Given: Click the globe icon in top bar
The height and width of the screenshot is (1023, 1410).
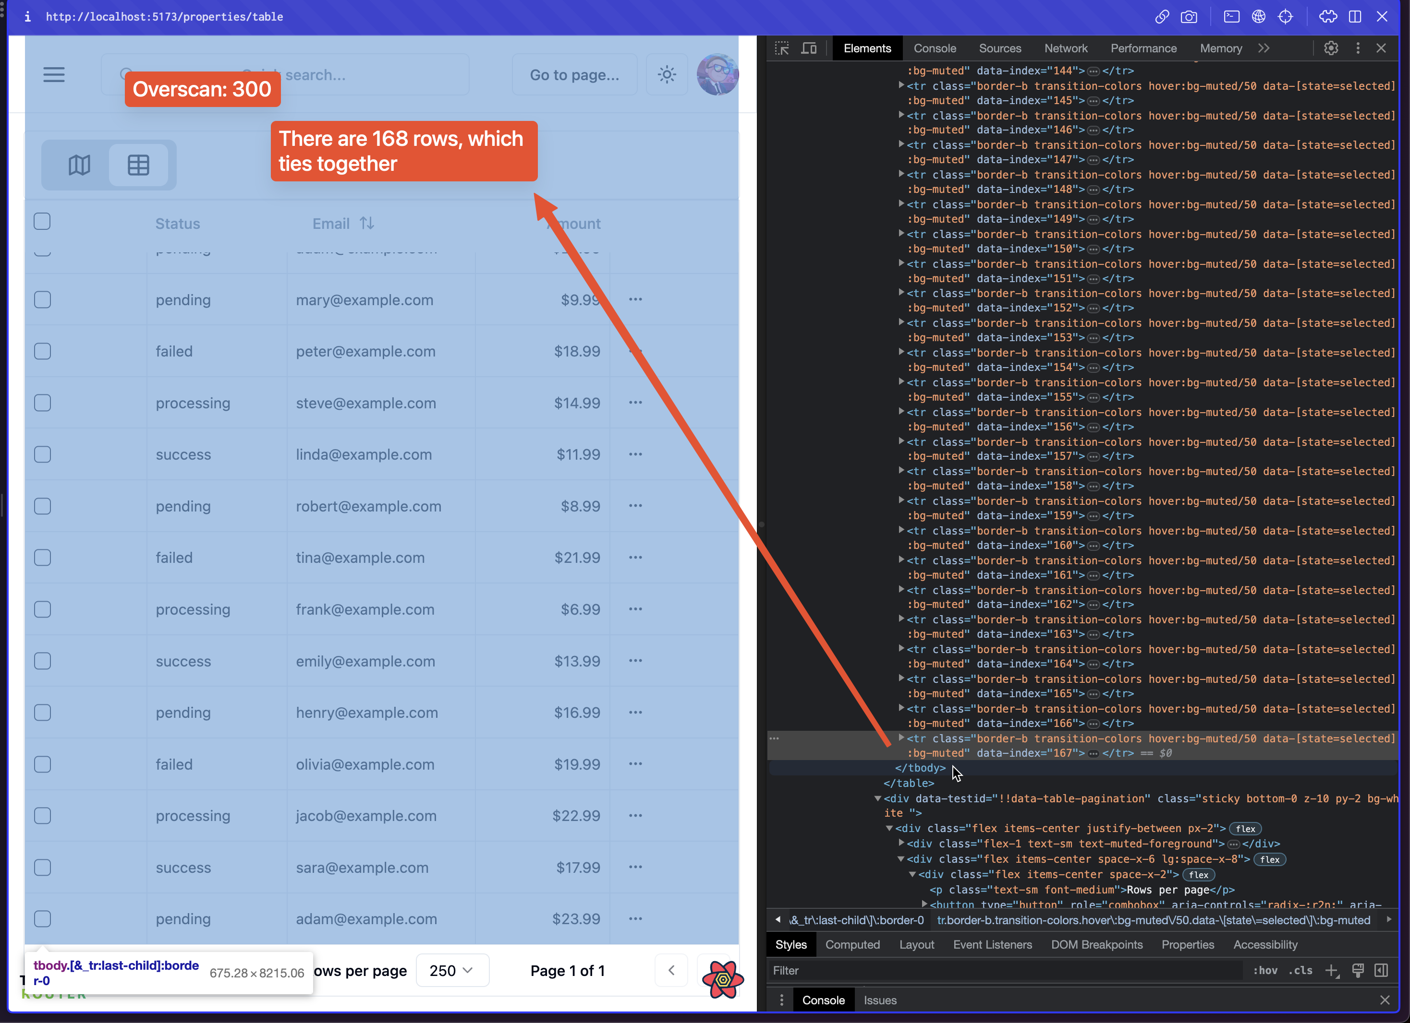Looking at the screenshot, I should pos(1258,17).
